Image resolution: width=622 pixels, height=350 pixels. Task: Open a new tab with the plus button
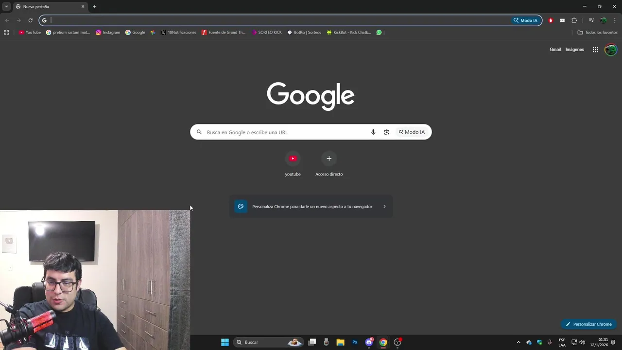94,7
